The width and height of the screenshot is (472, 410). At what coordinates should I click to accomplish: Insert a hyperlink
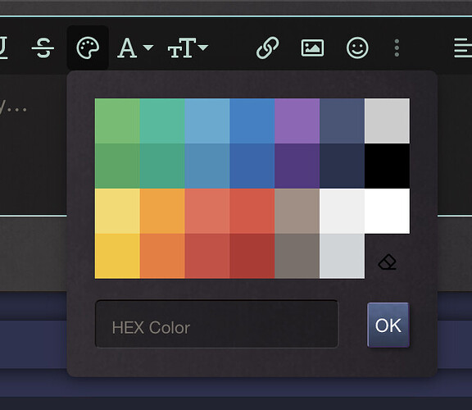click(x=267, y=48)
